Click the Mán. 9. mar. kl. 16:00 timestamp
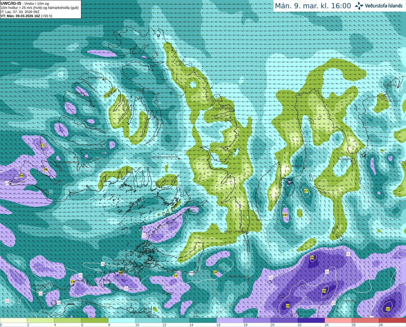The width and height of the screenshot is (406, 327). pos(313,6)
